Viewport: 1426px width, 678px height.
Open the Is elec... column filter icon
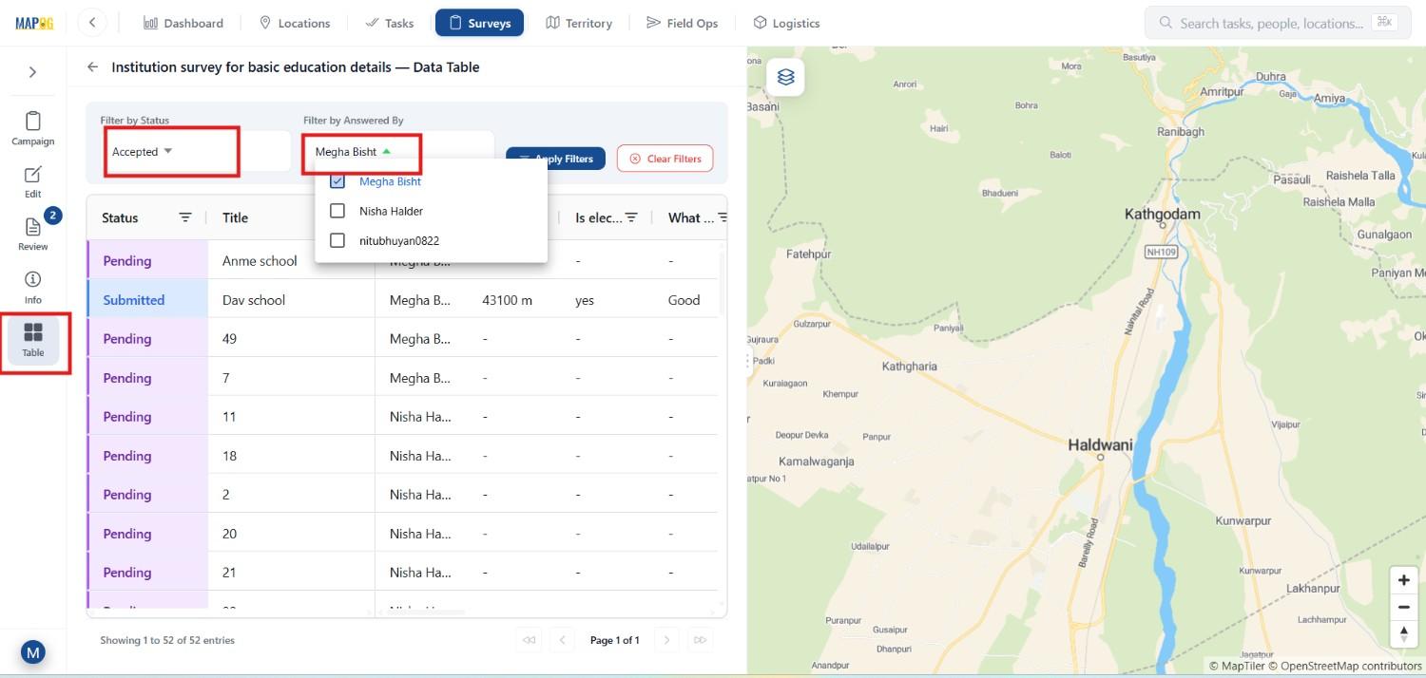coord(631,217)
